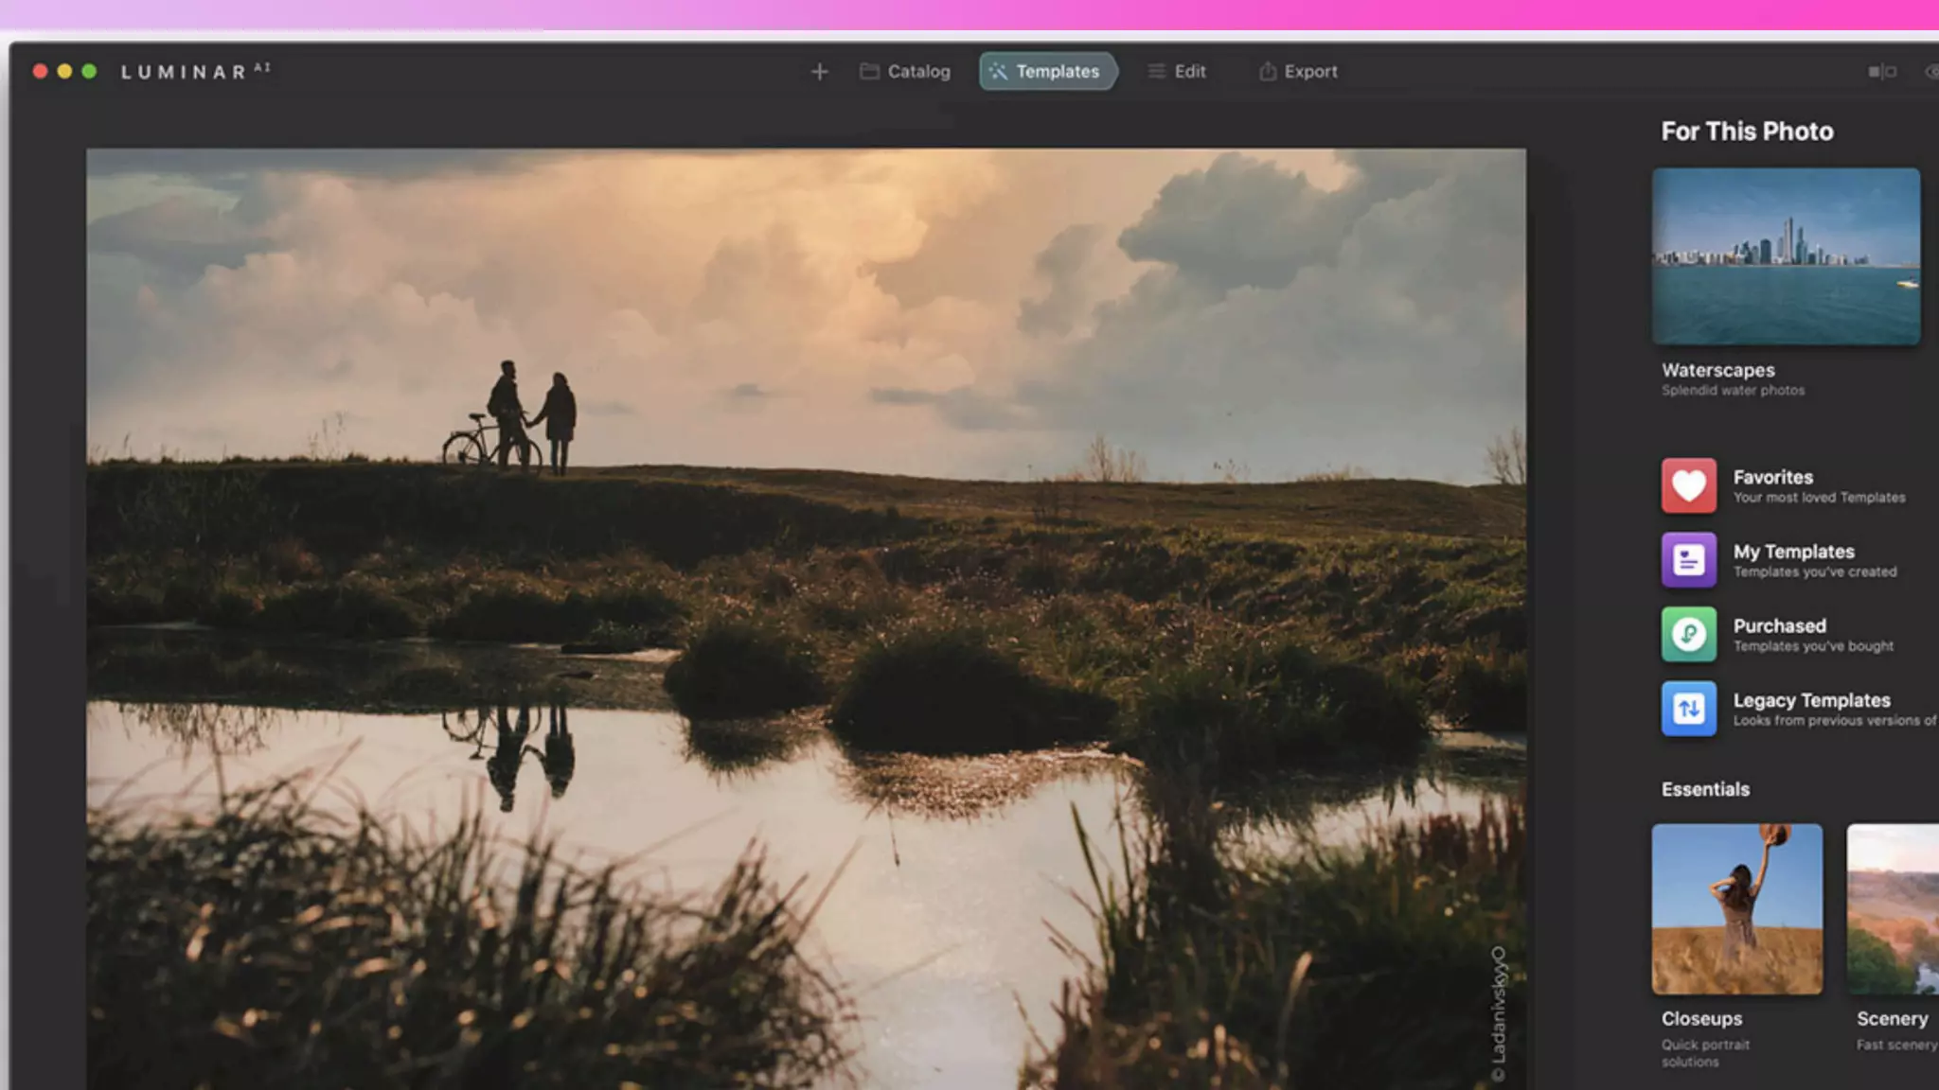The height and width of the screenshot is (1090, 1939).
Task: Click the Purchased label text
Action: click(1779, 625)
